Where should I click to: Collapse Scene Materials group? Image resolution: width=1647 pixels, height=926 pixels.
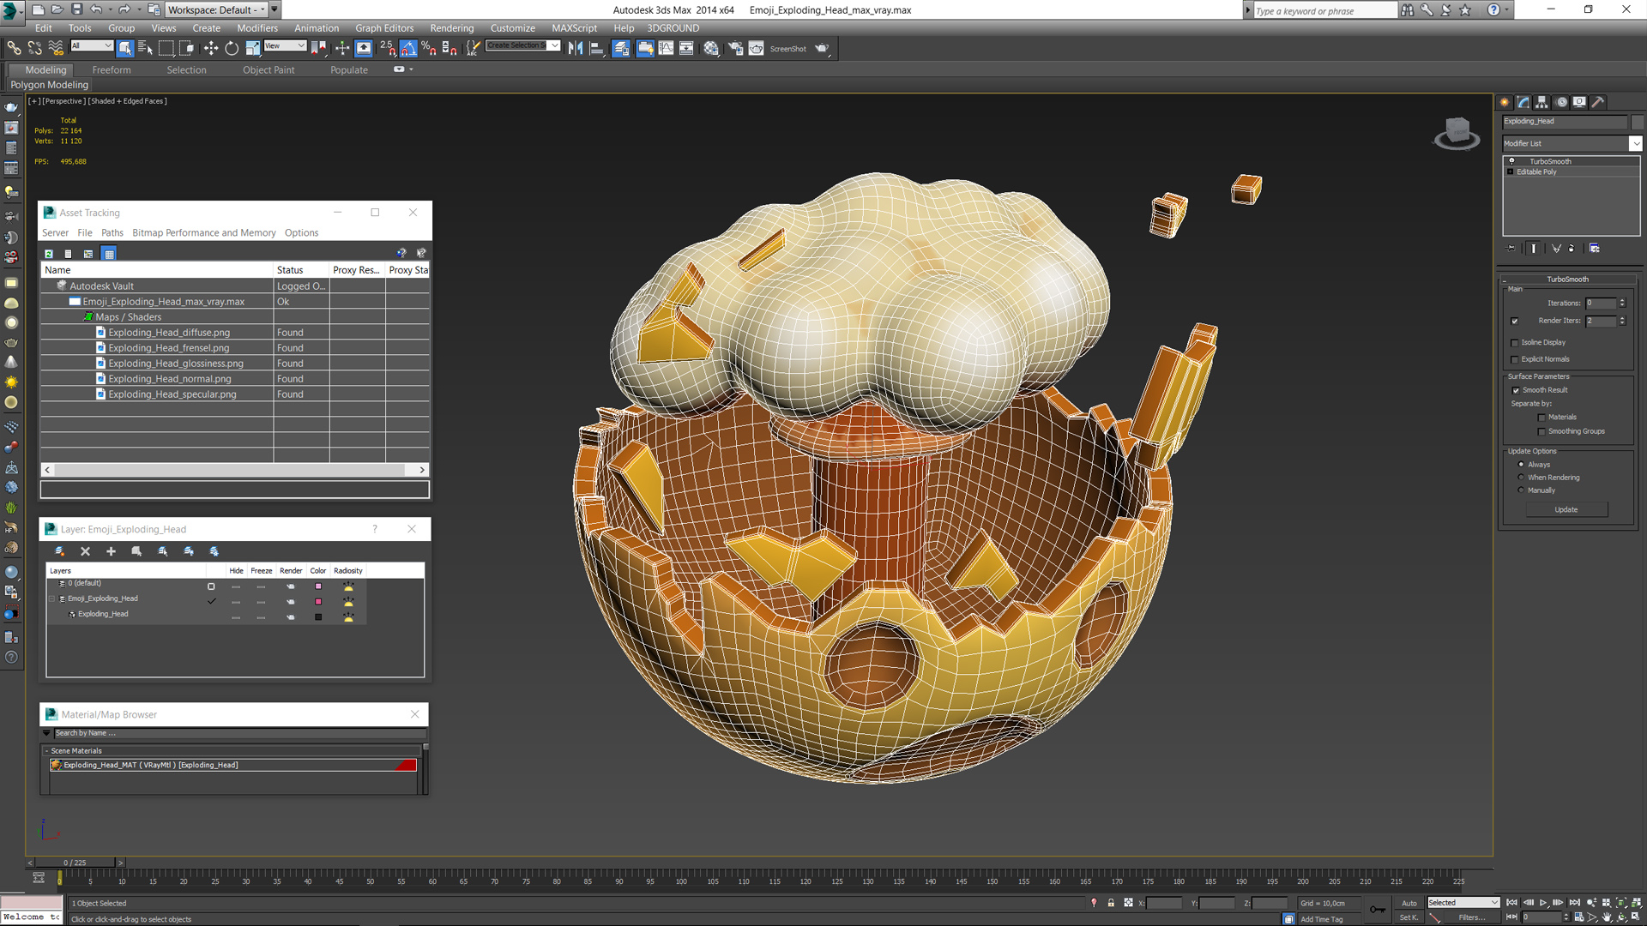(47, 751)
